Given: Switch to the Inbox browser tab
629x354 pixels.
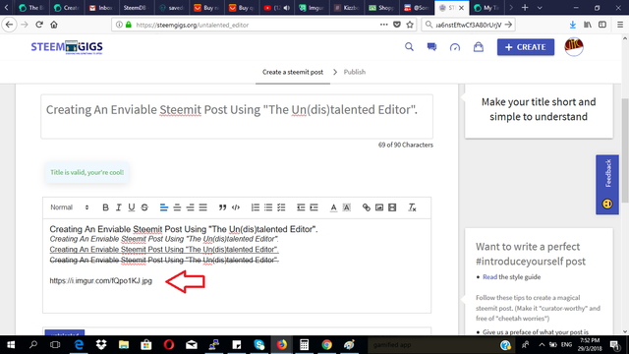Looking at the screenshot, I should click(101, 8).
